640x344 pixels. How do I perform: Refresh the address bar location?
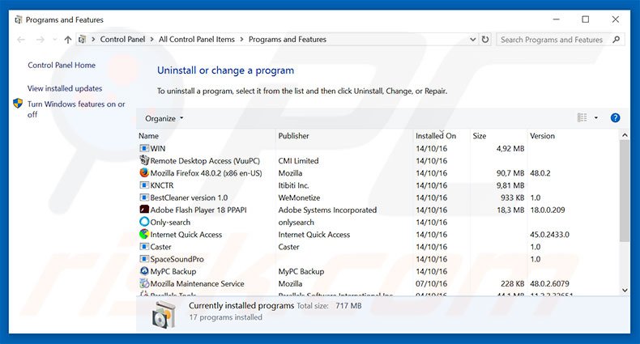click(485, 40)
